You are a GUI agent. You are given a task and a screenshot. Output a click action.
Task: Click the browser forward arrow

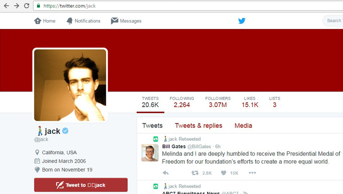tap(16, 6)
